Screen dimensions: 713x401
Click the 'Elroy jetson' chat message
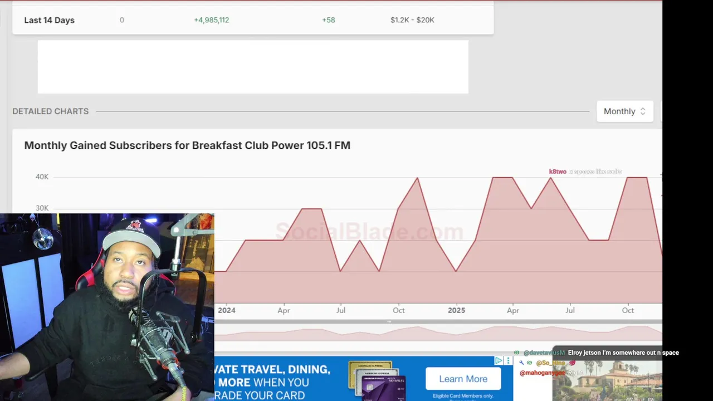(x=623, y=353)
